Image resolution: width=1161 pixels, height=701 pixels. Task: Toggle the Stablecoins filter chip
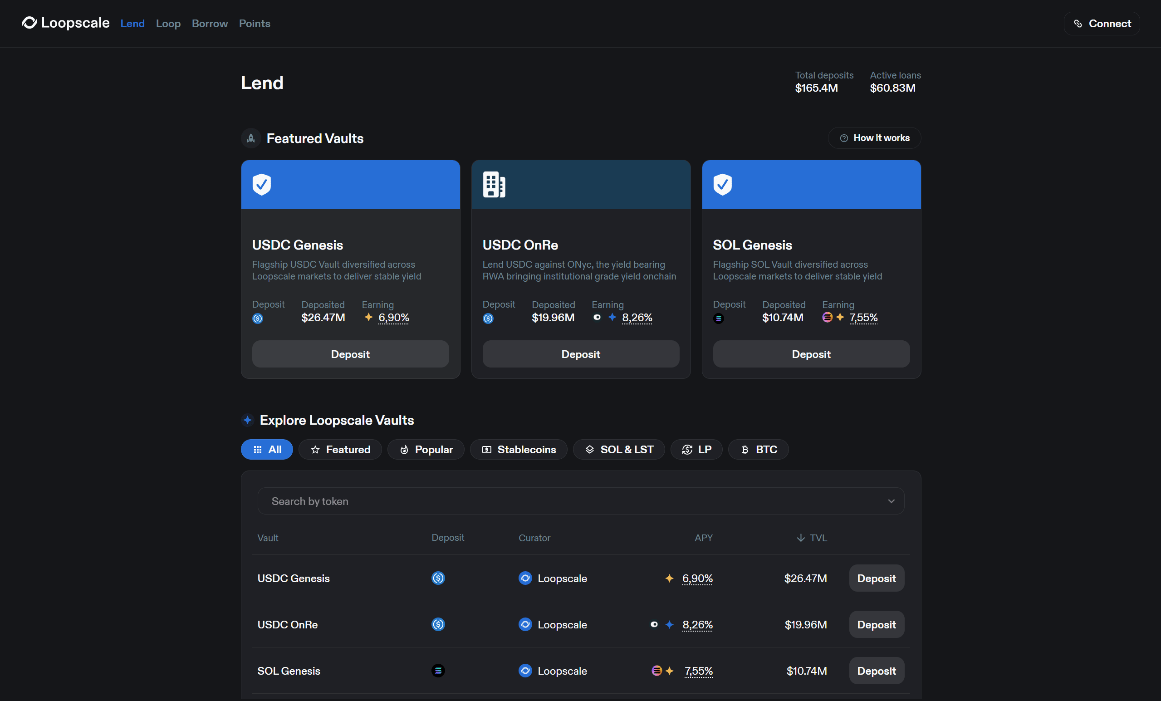pyautogui.click(x=518, y=450)
